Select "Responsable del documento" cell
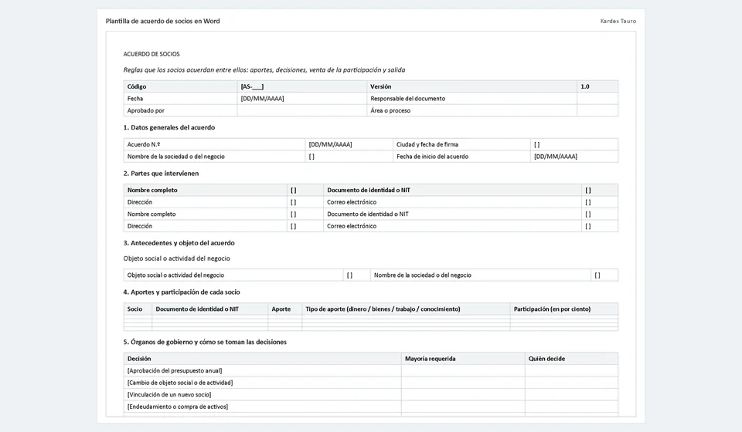The image size is (742, 432). (x=471, y=99)
